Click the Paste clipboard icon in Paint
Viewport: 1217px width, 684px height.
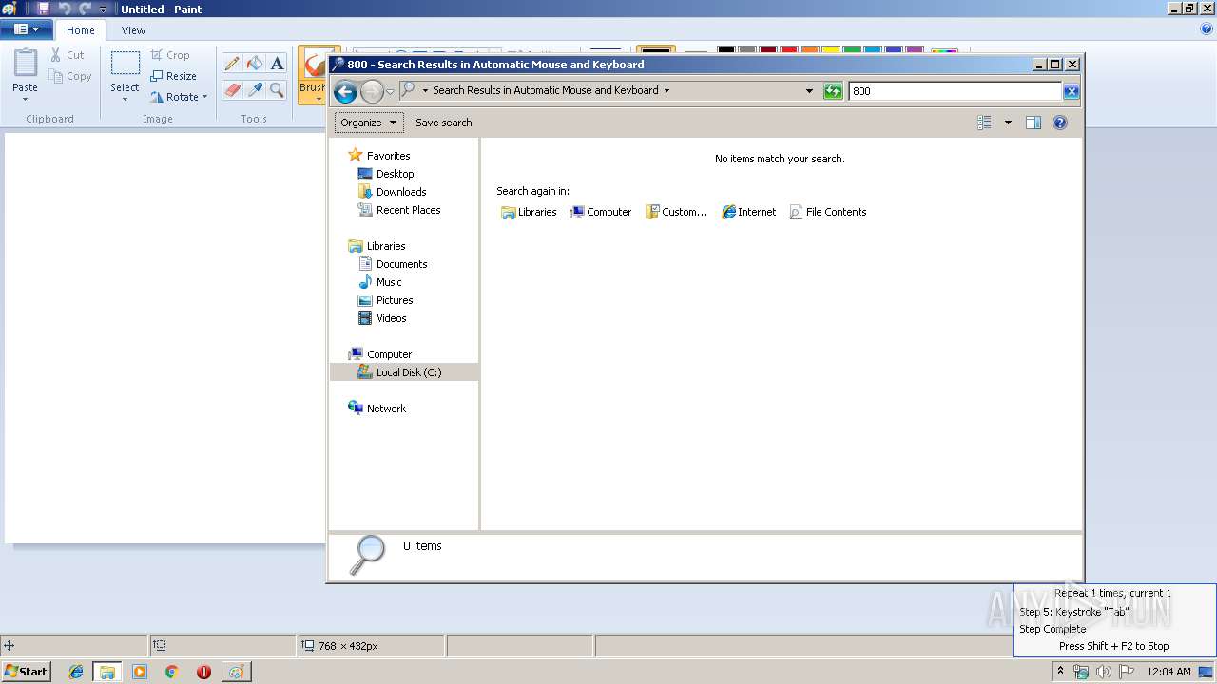click(x=26, y=64)
